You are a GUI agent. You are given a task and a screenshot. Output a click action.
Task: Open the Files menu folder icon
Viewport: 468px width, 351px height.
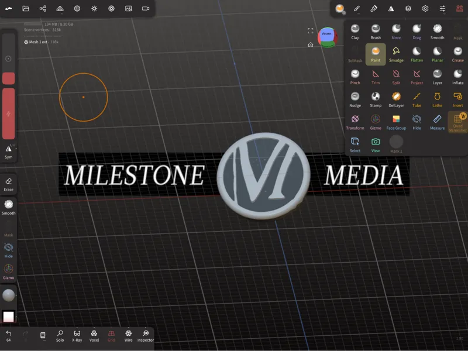pos(26,9)
